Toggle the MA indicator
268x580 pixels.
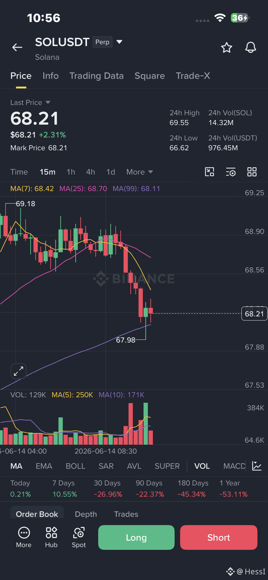pyautogui.click(x=17, y=466)
